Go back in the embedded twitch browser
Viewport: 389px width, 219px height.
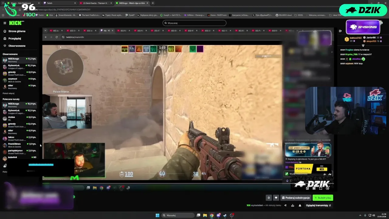point(46,37)
